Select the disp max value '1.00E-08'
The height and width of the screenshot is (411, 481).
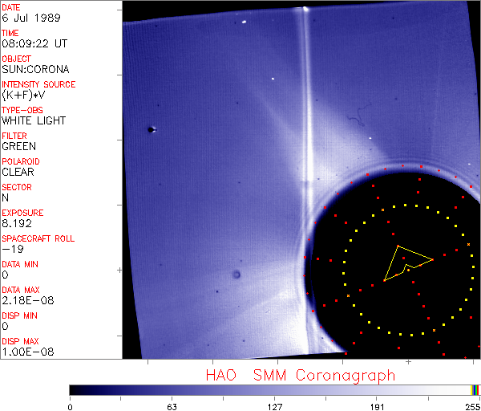coord(22,352)
